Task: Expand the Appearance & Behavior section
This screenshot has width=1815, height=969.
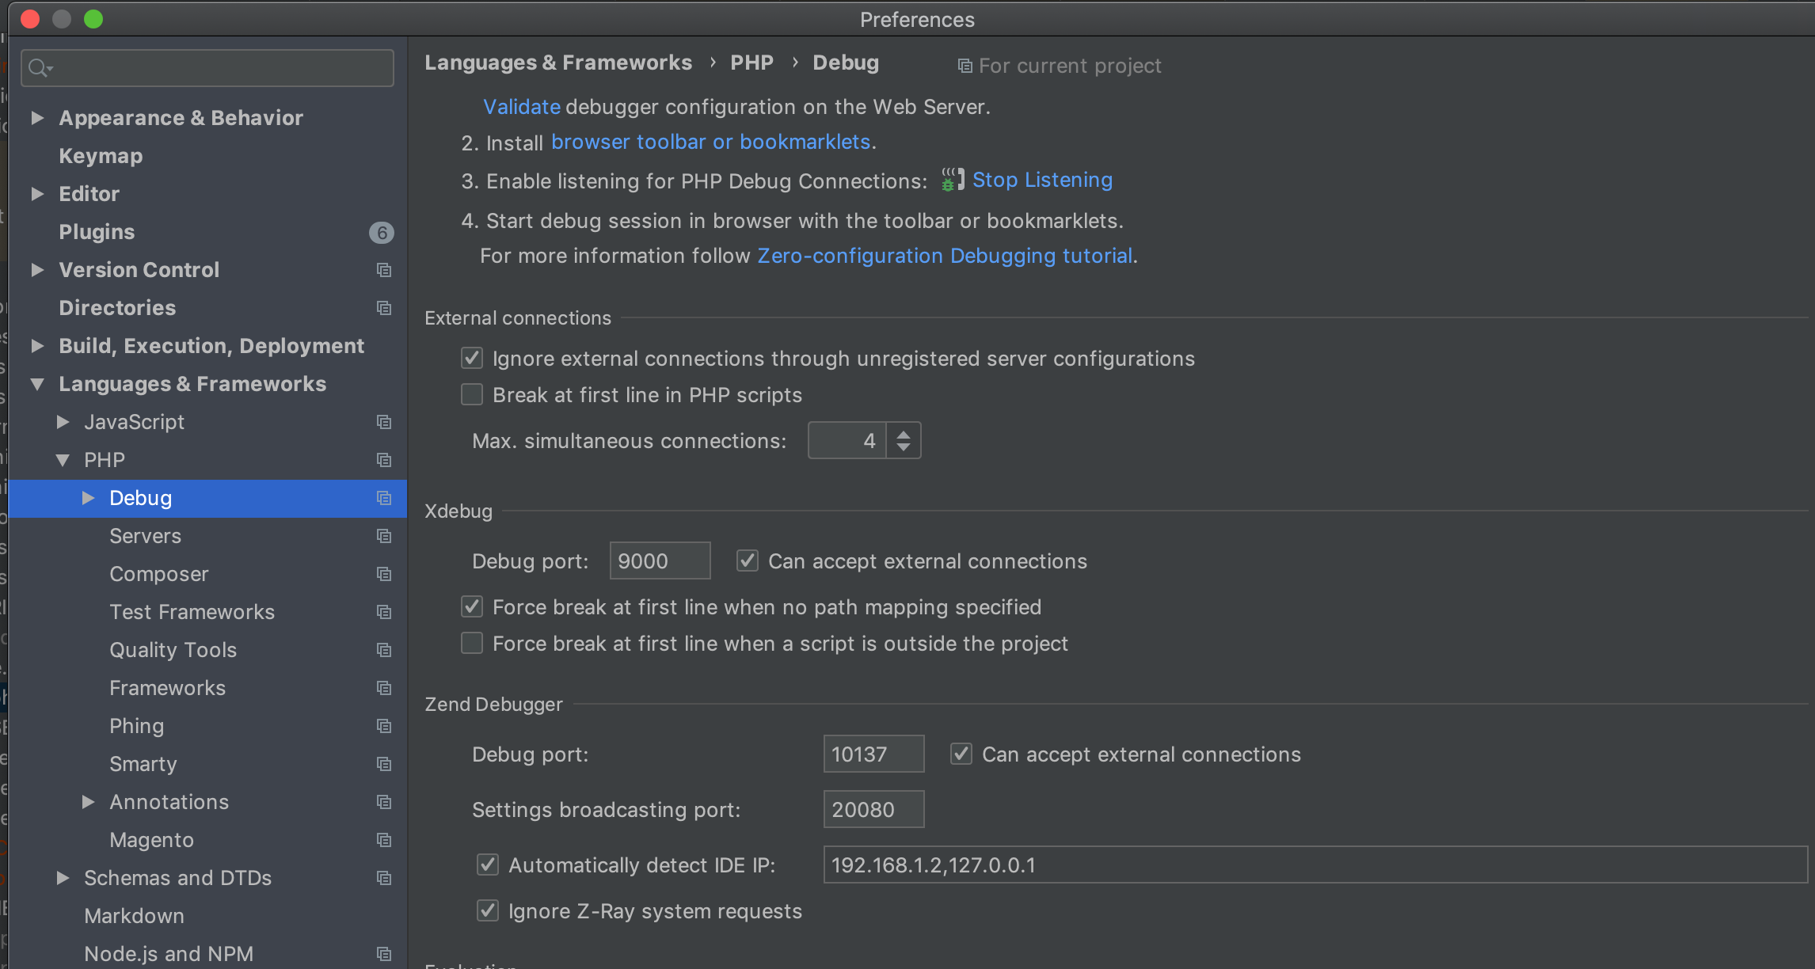Action: click(37, 118)
